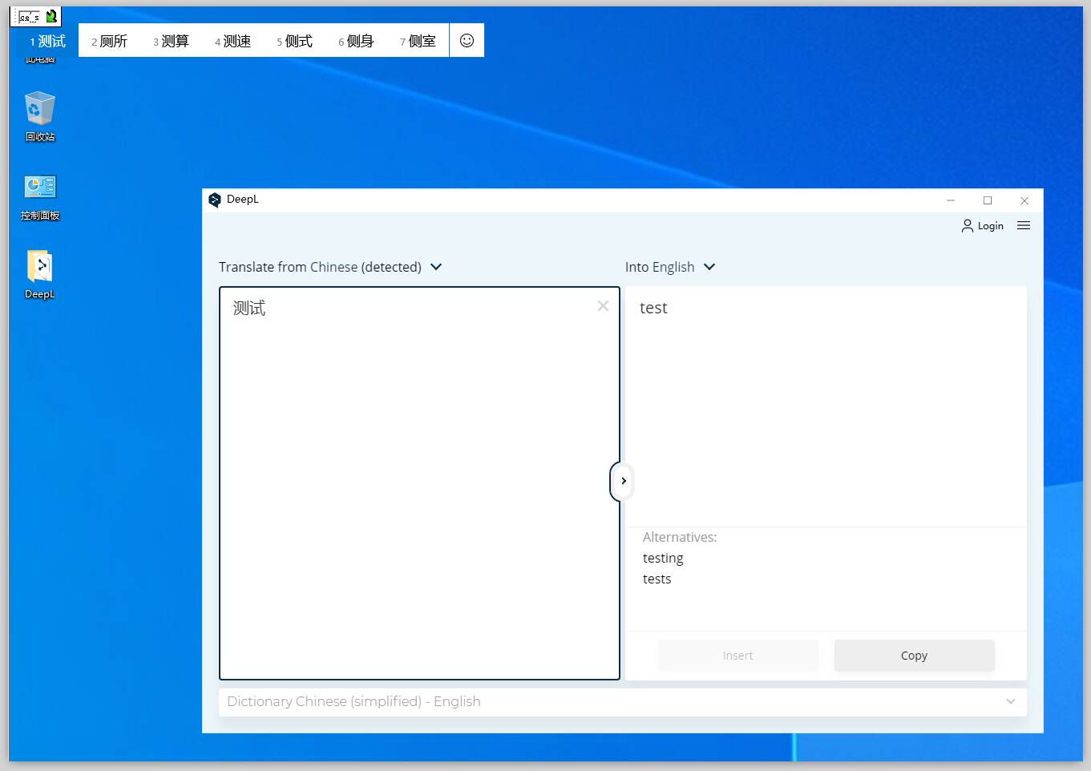
Task: Open the DeepL hamburger menu
Action: [x=1024, y=226]
